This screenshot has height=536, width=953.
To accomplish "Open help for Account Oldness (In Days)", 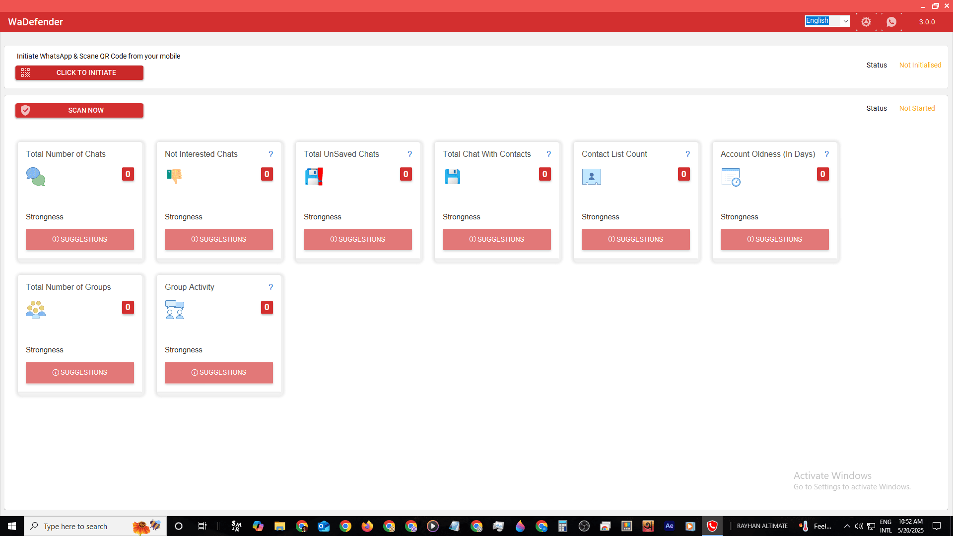I will click(x=827, y=154).
